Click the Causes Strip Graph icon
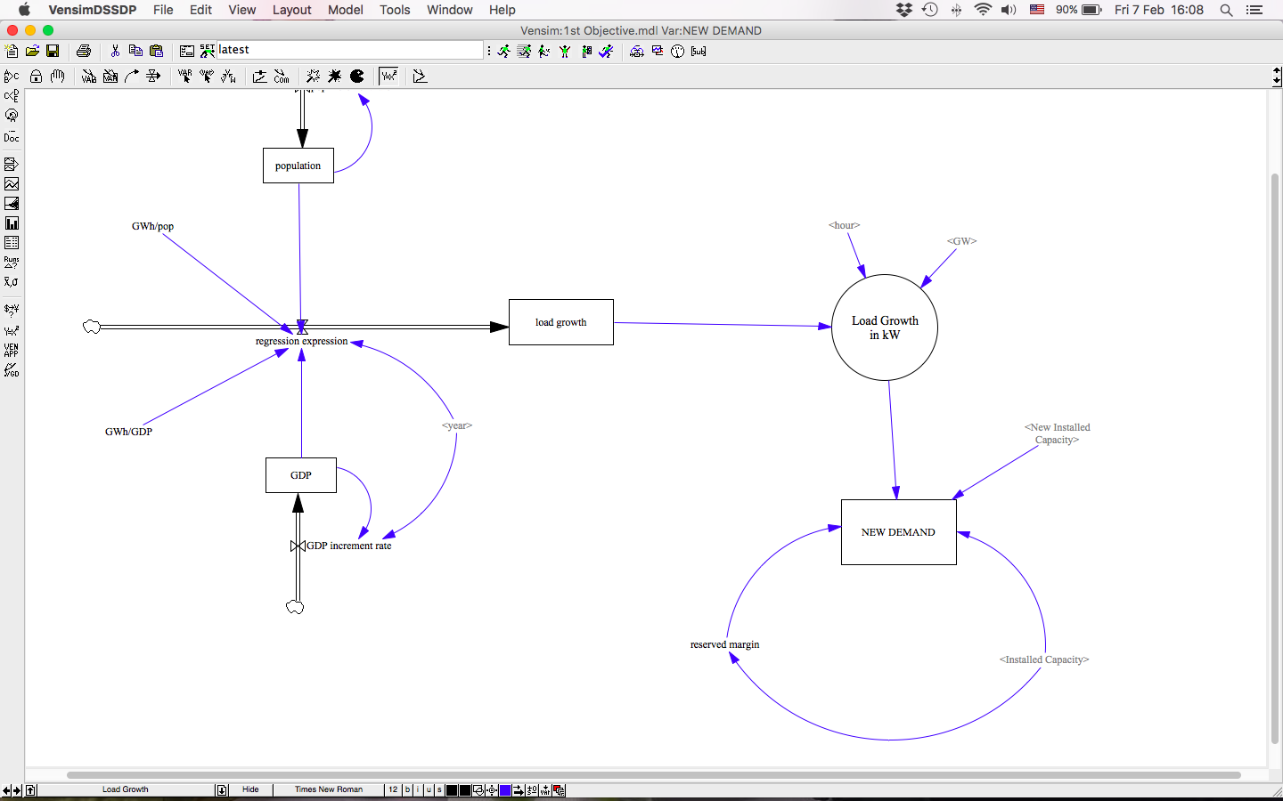 (x=12, y=165)
